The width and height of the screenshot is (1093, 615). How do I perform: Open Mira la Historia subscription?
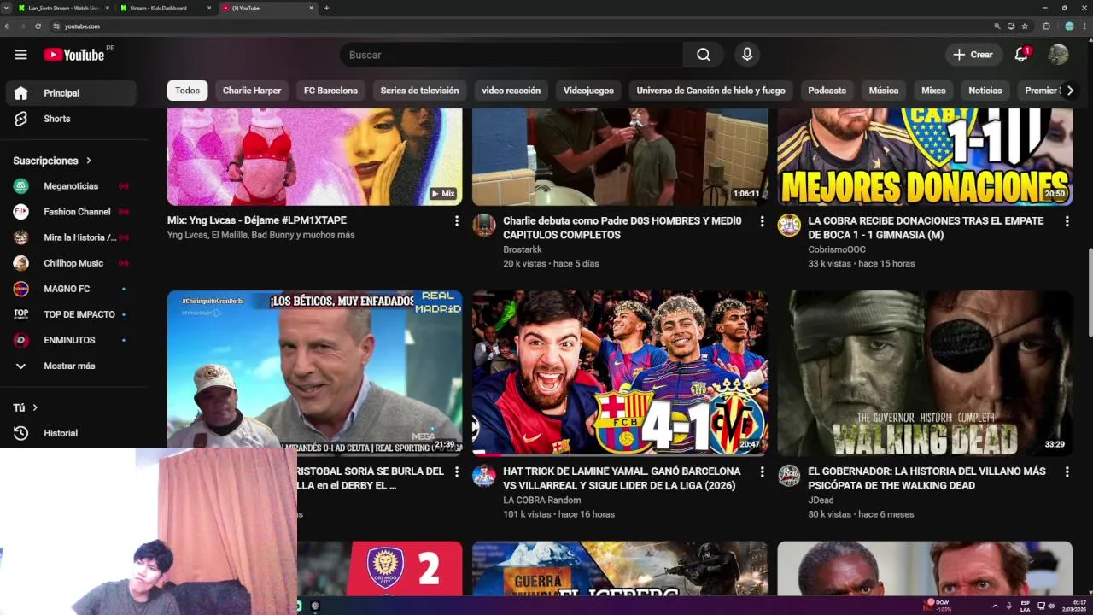click(70, 237)
